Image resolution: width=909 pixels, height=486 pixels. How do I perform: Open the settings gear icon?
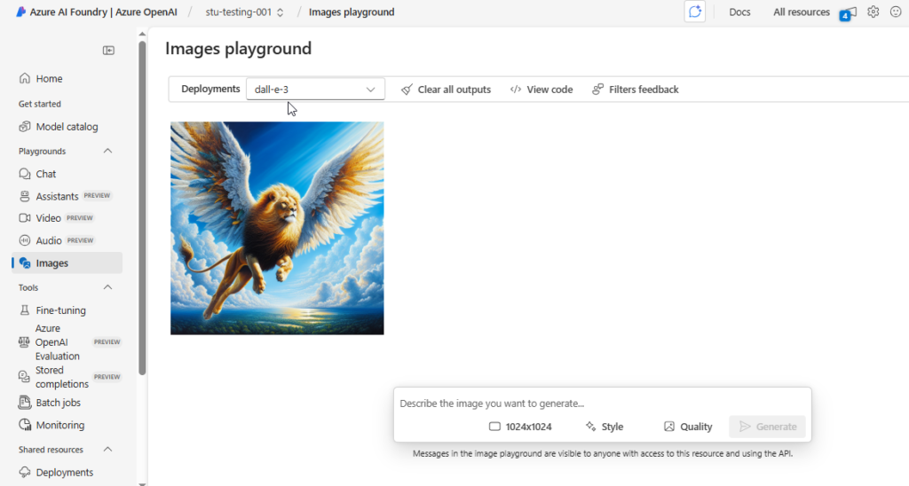[873, 12]
